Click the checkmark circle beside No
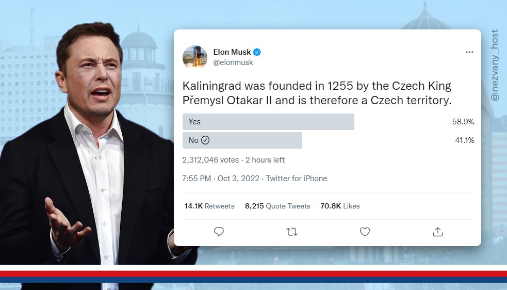 [x=205, y=140]
